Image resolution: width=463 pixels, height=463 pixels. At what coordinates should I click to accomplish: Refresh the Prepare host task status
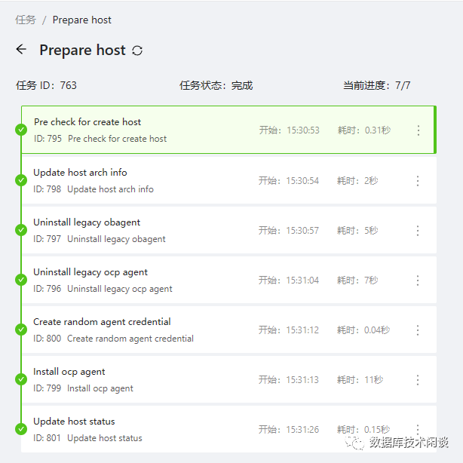coord(137,51)
